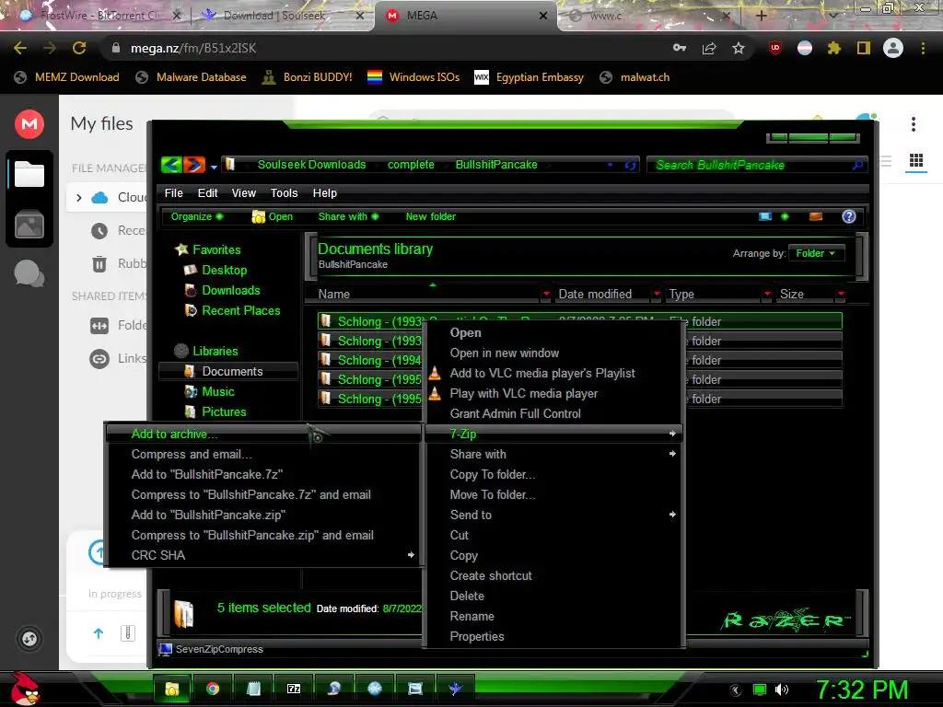Click Open in the Explorer toolbar
Screen dimensions: 943x707
[x=273, y=216]
